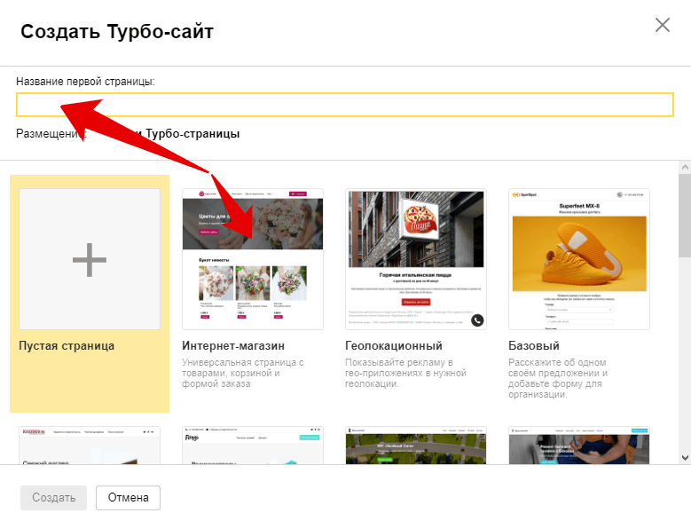This screenshot has height=529, width=691.
Task: Close the Создать Турбо-сайт dialog
Action: point(662,25)
